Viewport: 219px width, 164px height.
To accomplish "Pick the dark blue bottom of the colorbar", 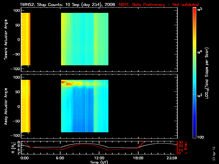I will coord(195,135).
